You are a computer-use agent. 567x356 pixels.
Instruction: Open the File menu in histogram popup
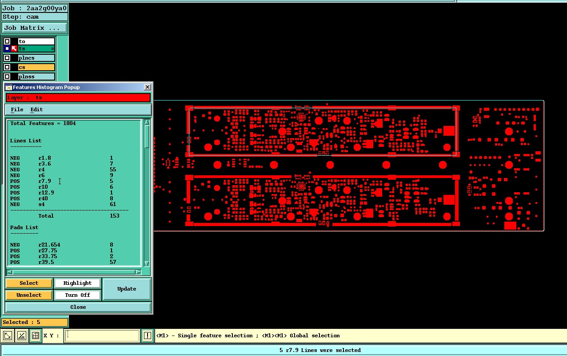point(17,109)
